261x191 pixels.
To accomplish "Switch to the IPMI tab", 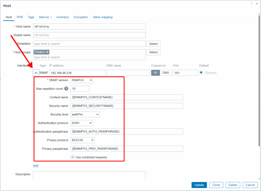I will [20, 17].
